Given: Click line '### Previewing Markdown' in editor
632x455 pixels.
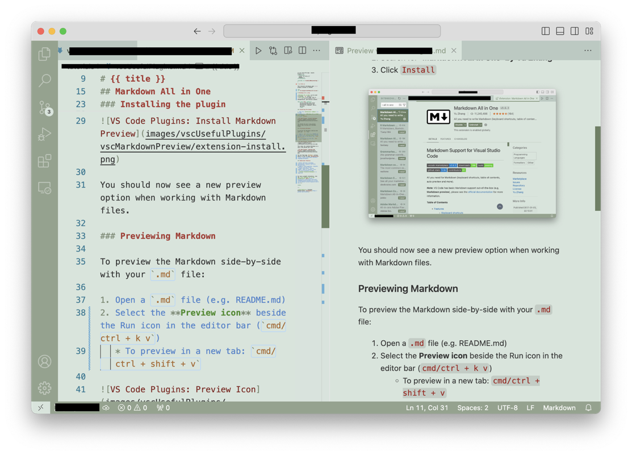Looking at the screenshot, I should (x=158, y=236).
